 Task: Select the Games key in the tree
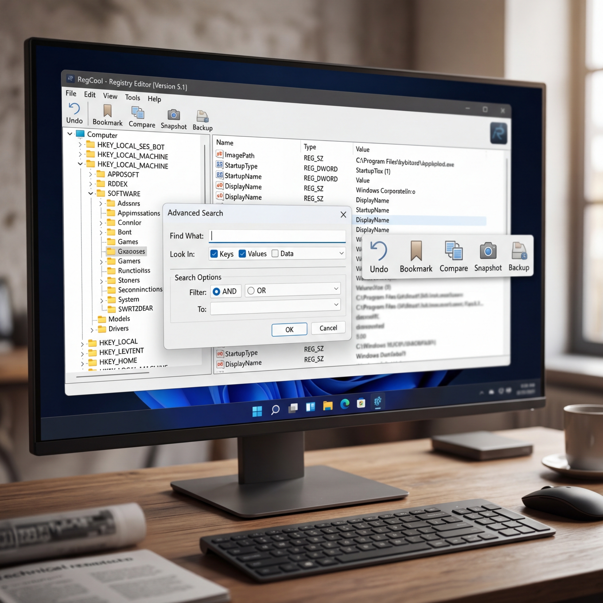pos(128,241)
